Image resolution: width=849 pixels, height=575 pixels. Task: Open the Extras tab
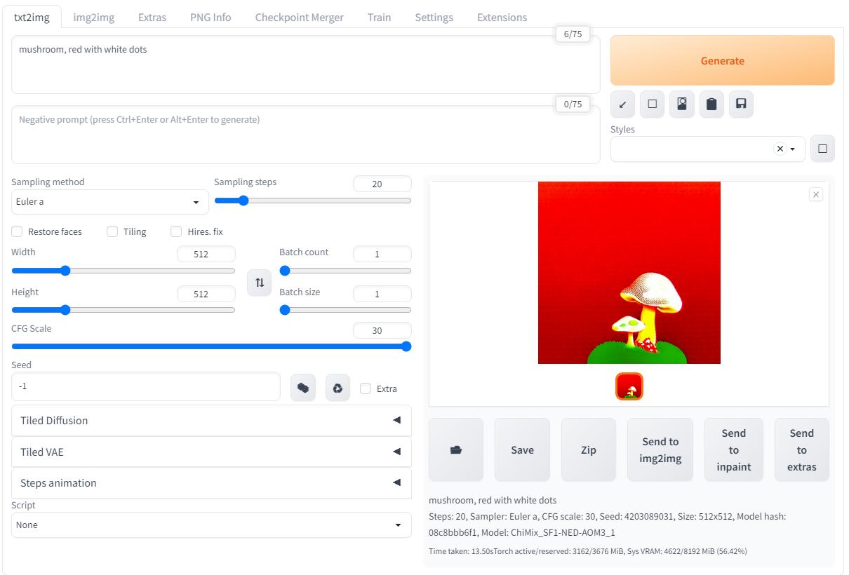click(x=152, y=18)
